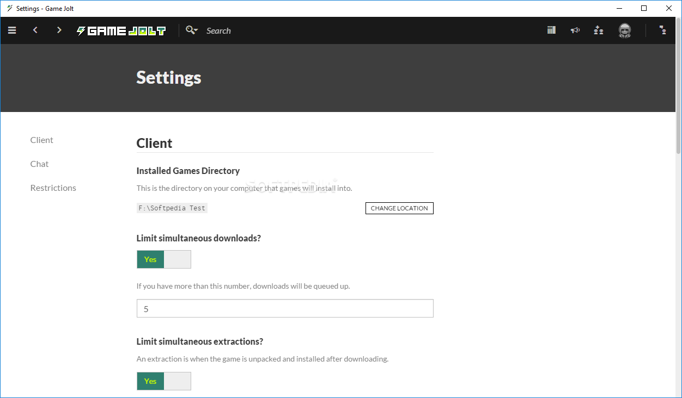This screenshot has width=682, height=398.
Task: Maximize the Game Jolt window
Action: 644,8
